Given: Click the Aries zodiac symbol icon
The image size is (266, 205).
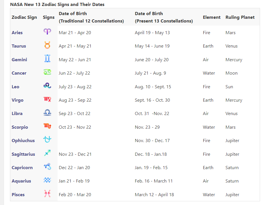Looking at the screenshot, I should [x=47, y=32].
